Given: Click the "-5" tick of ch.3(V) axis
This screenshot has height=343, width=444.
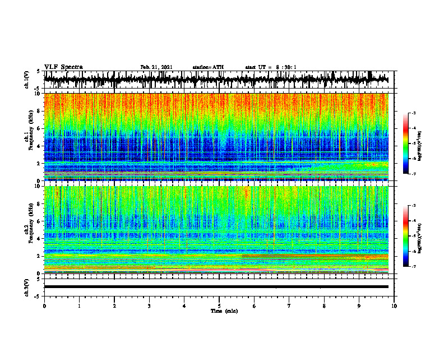Looking at the screenshot, I should 37,296.
